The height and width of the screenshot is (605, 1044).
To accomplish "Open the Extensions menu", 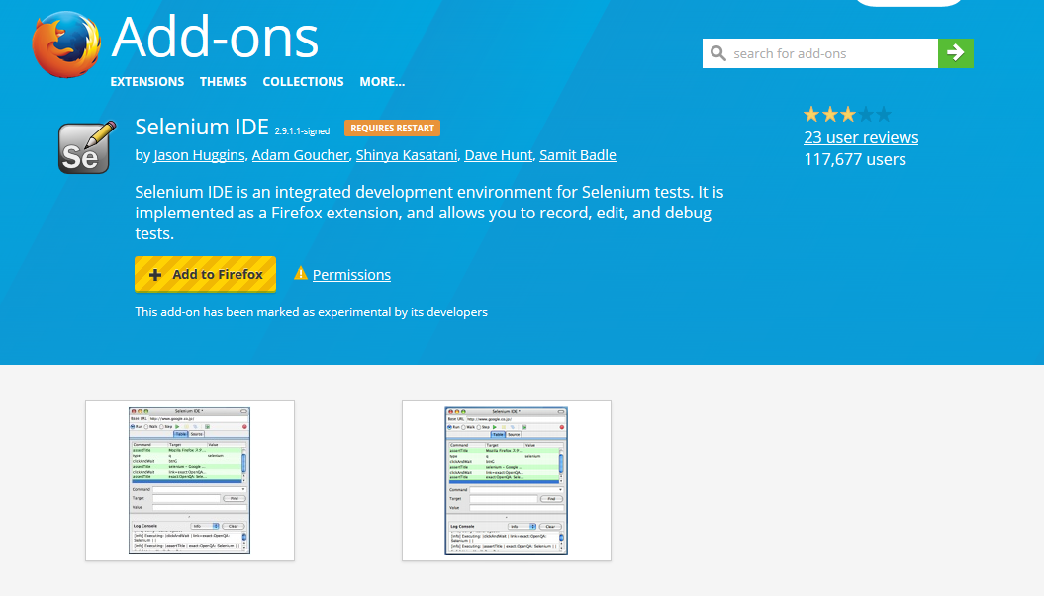I will point(147,82).
